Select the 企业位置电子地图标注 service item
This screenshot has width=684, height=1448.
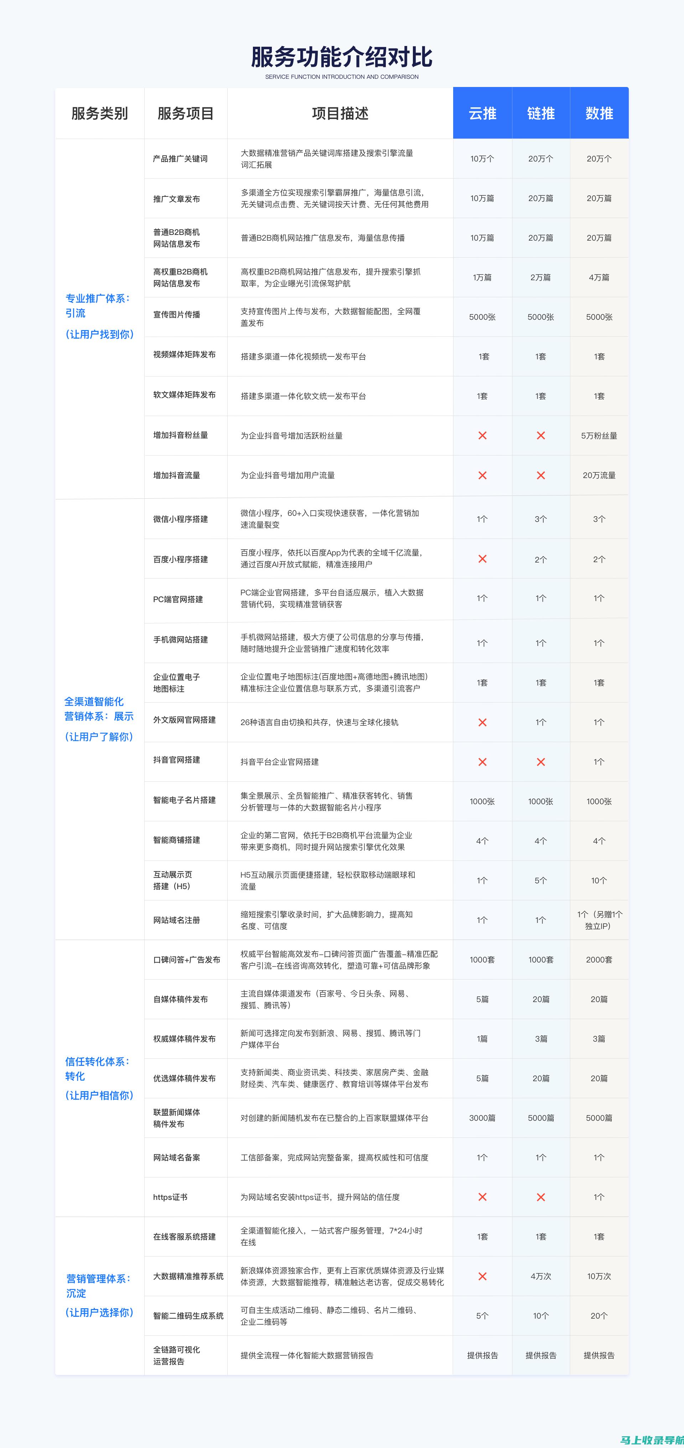click(176, 683)
